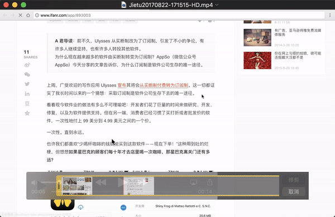
Task: Click the 11 SHARES counter
Action: tap(30, 54)
